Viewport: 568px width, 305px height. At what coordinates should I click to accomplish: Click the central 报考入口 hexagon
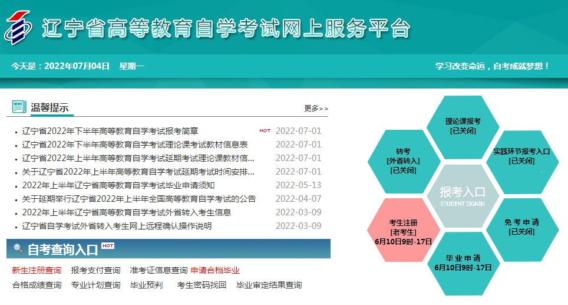coord(463,196)
